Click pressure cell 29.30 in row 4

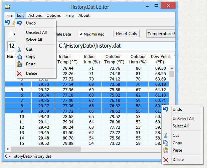[43, 84]
